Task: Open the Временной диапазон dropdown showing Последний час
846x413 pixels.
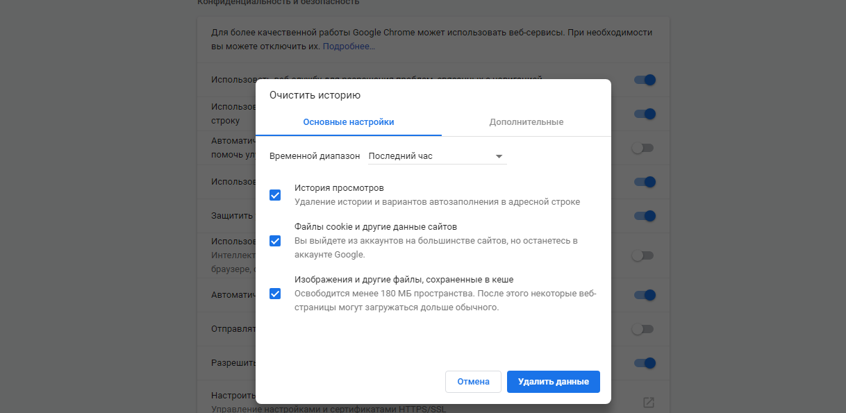Action: click(x=437, y=156)
